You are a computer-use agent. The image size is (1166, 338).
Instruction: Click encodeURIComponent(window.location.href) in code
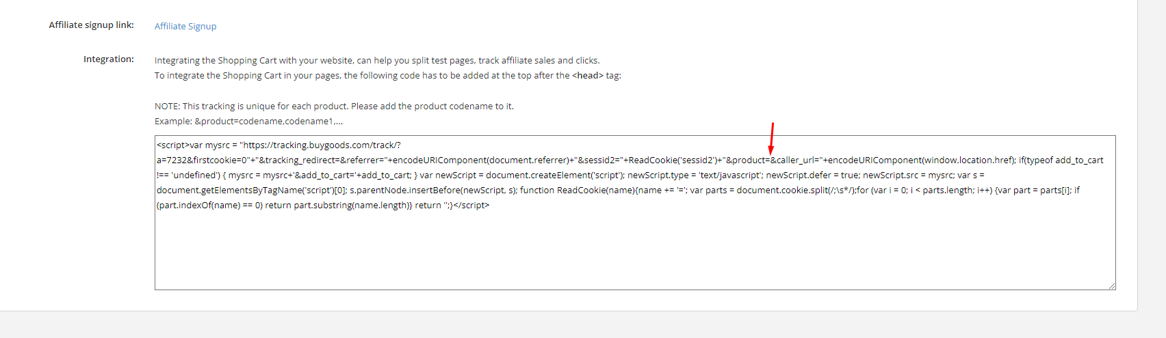[920, 160]
